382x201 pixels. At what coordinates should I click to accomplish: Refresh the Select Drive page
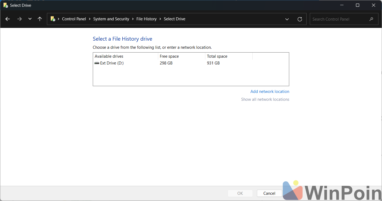click(x=300, y=19)
